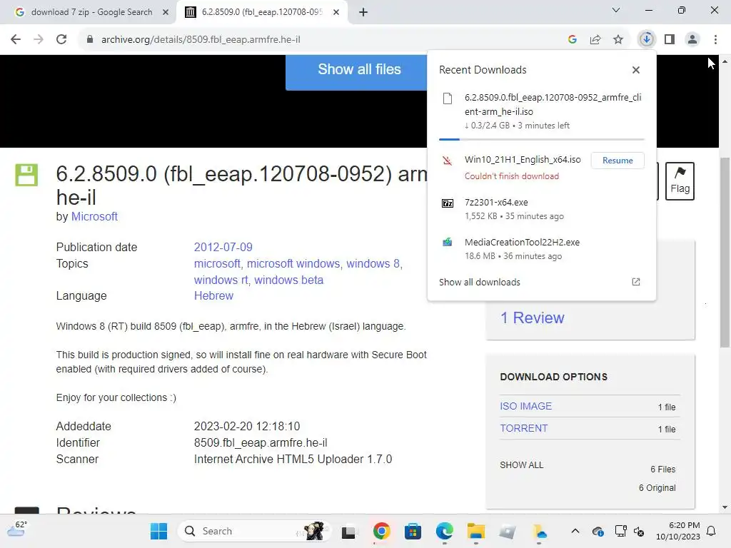
Task: Click the MediaCreationTool22H2.exe download entry
Action: pyautogui.click(x=541, y=249)
